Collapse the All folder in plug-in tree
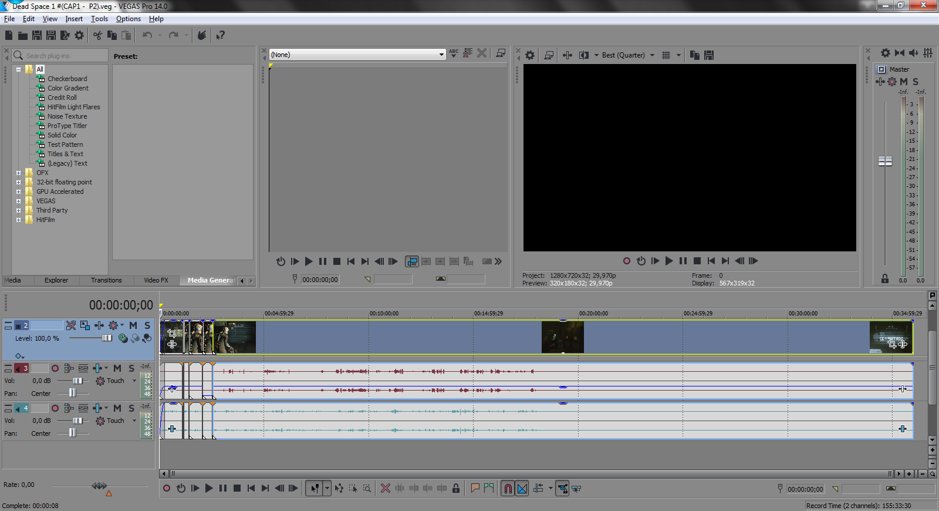The image size is (939, 511). (18, 69)
